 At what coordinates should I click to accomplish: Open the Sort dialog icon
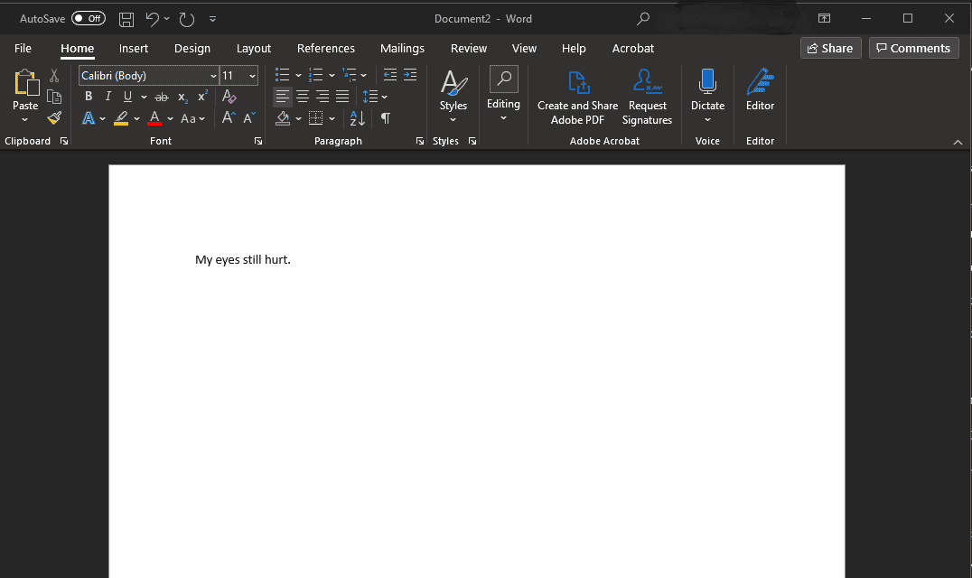[x=357, y=118]
